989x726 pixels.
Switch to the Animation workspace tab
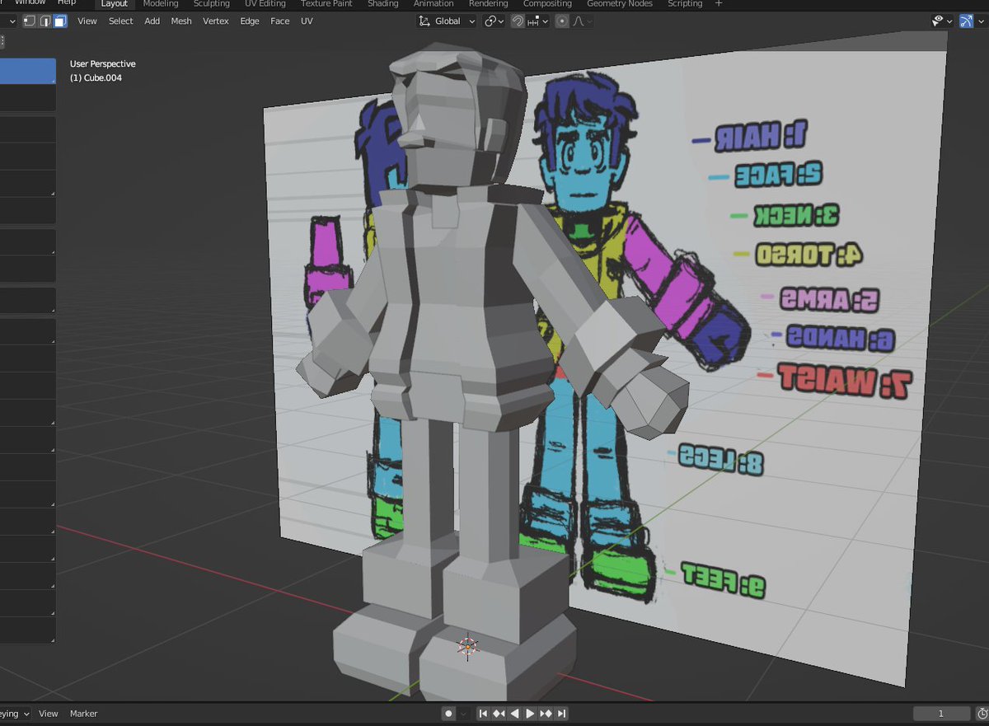(x=434, y=4)
